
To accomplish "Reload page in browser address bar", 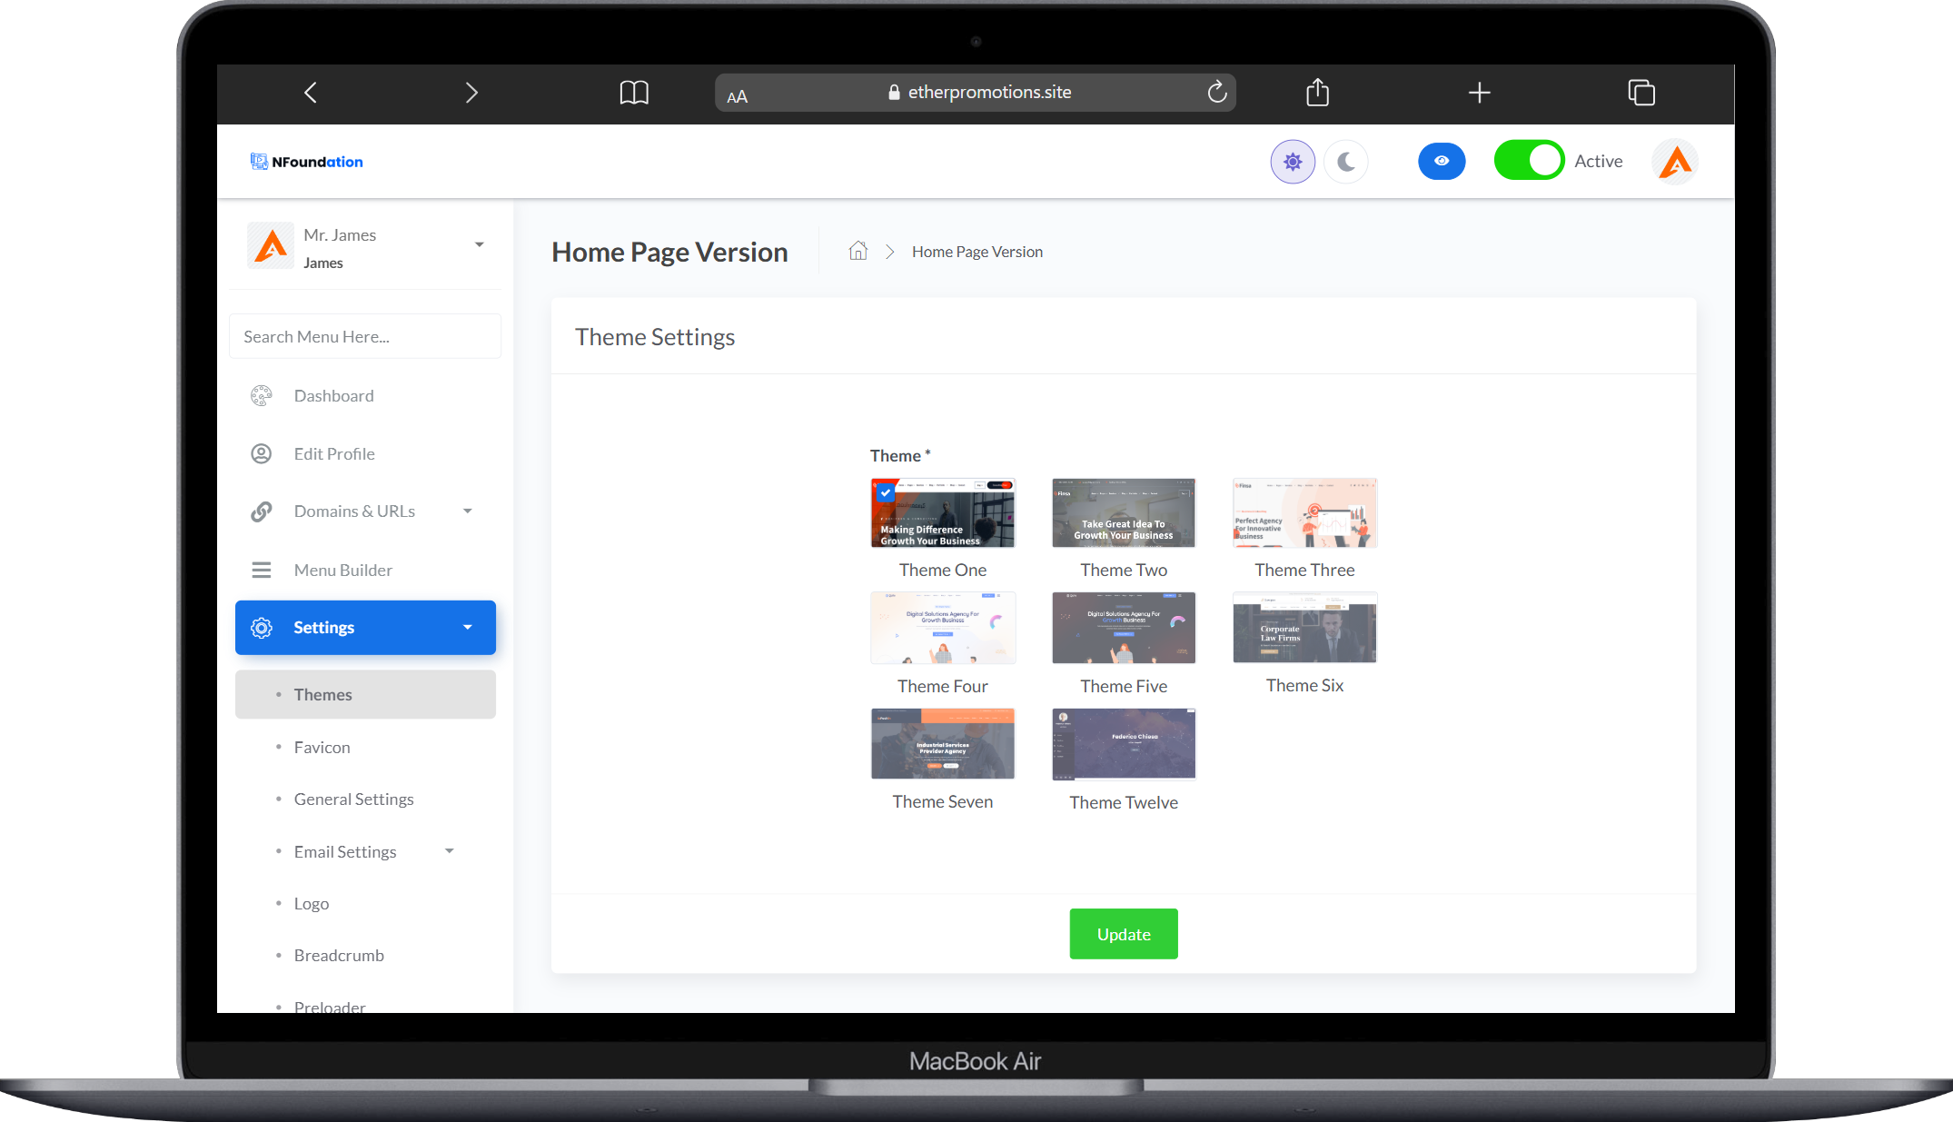I will (1217, 92).
